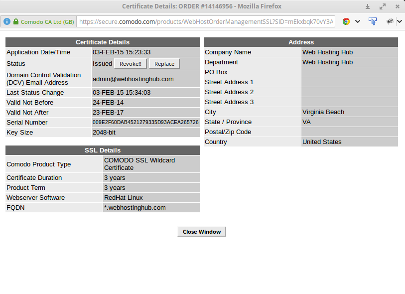
Task: Click the Chrome extension icon in toolbar
Action: [x=346, y=21]
